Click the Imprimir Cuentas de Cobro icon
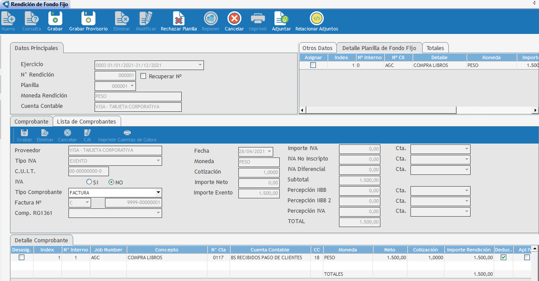 coord(127,133)
